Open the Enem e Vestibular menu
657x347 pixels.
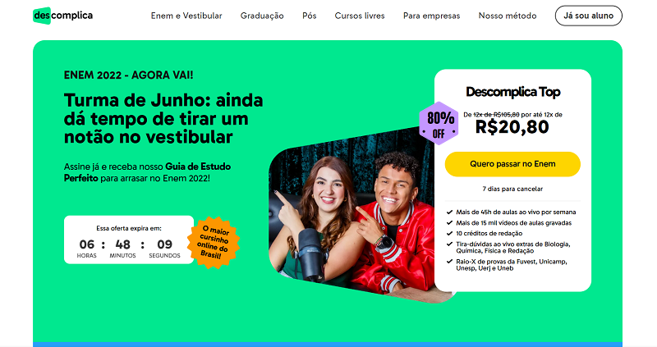click(x=186, y=16)
